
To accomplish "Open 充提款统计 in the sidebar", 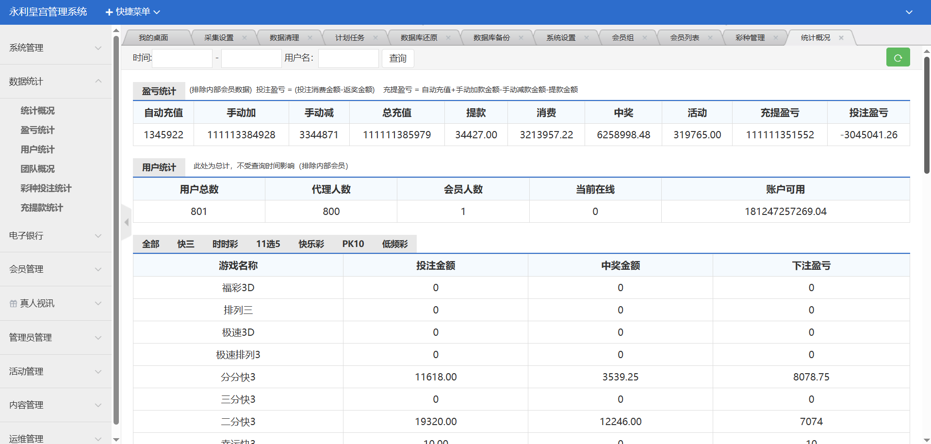I will tap(42, 208).
